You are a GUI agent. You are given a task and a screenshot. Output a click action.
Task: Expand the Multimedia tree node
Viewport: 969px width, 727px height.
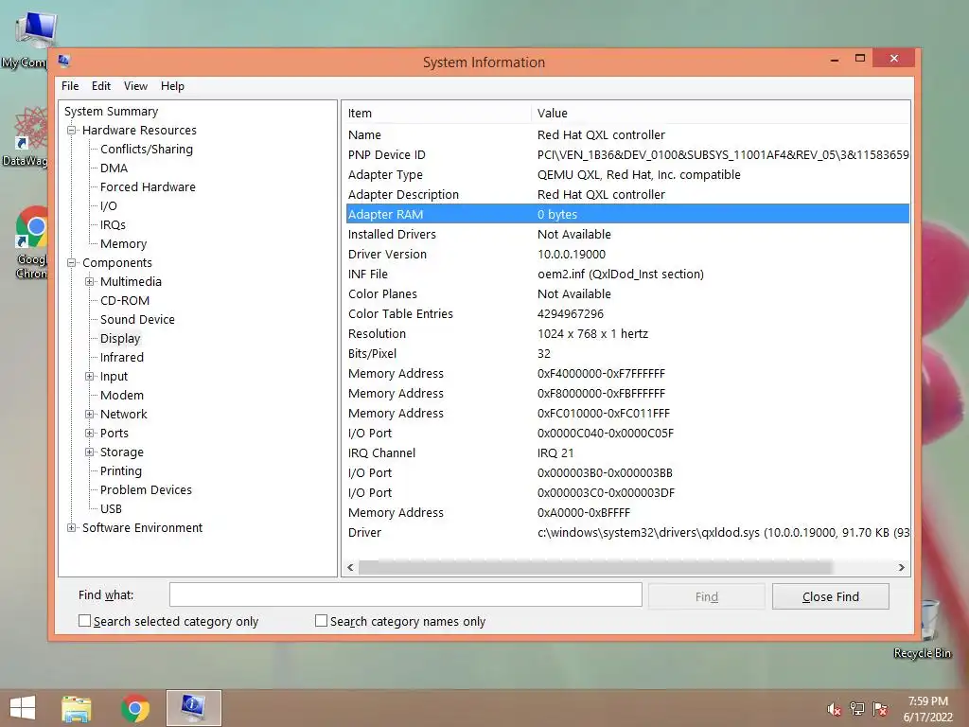pyautogui.click(x=90, y=282)
